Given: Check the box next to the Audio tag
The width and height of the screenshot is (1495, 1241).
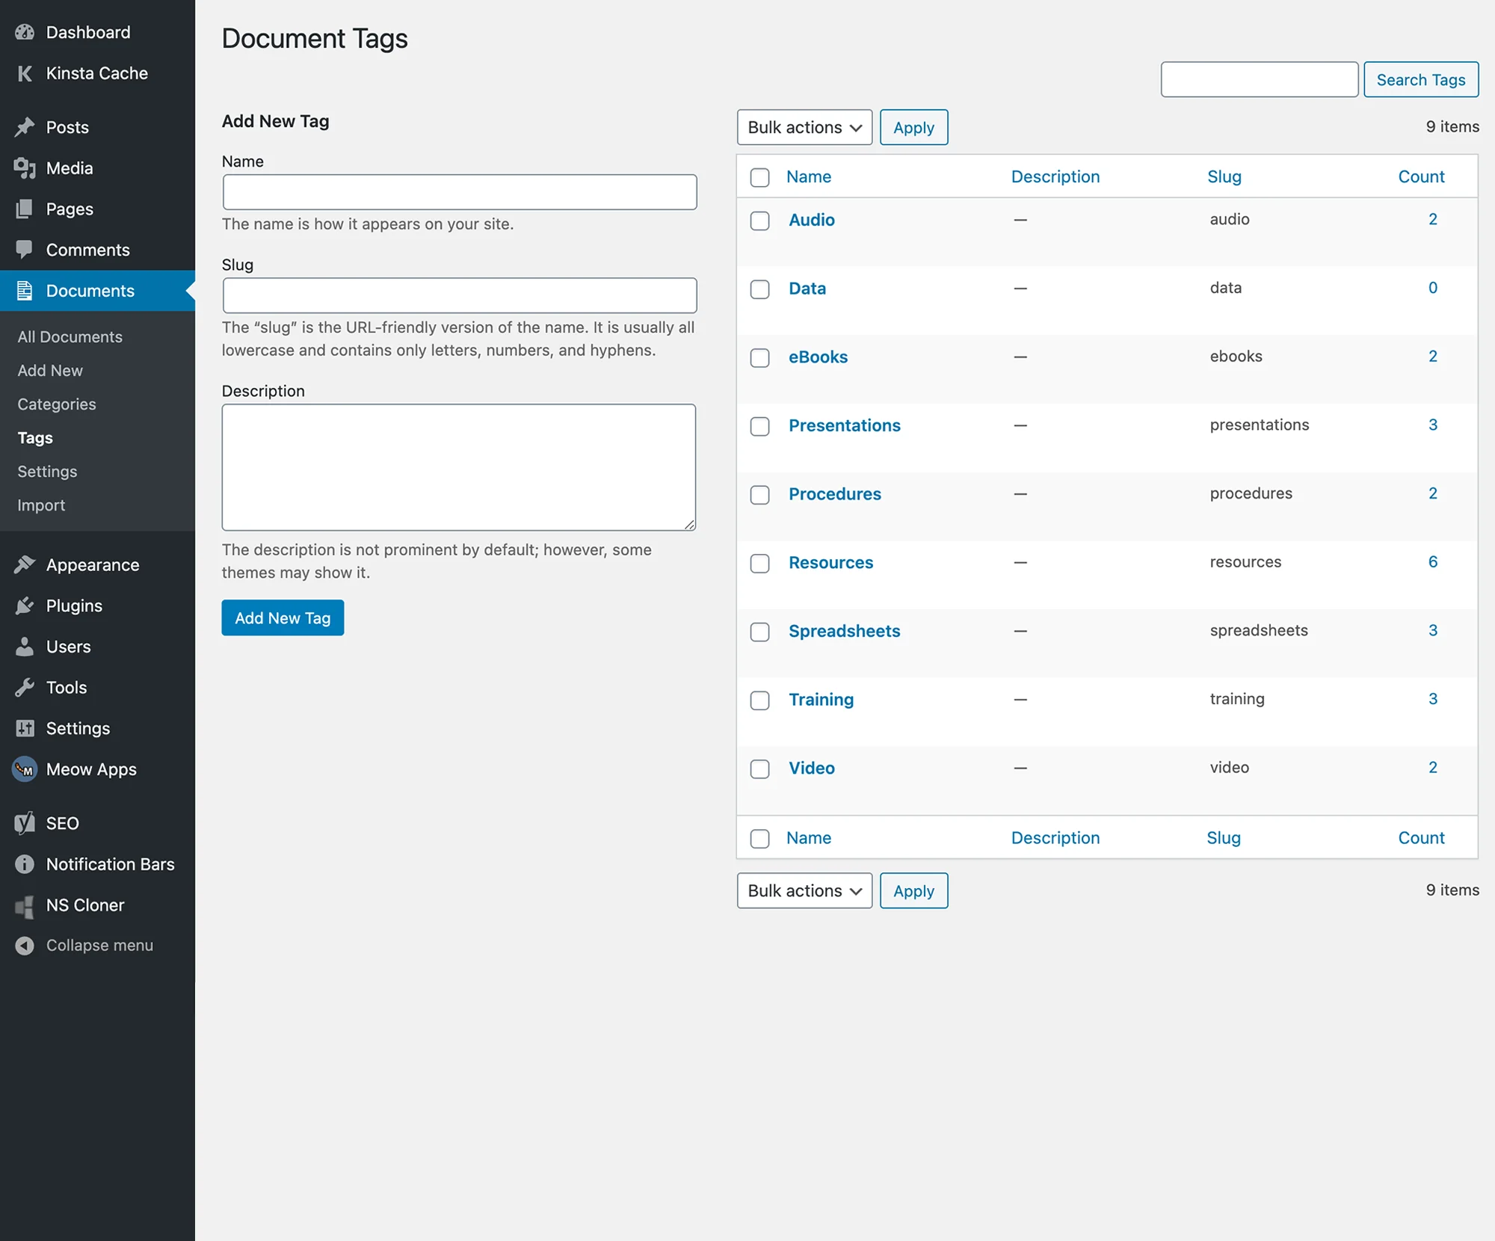Looking at the screenshot, I should click(x=759, y=221).
